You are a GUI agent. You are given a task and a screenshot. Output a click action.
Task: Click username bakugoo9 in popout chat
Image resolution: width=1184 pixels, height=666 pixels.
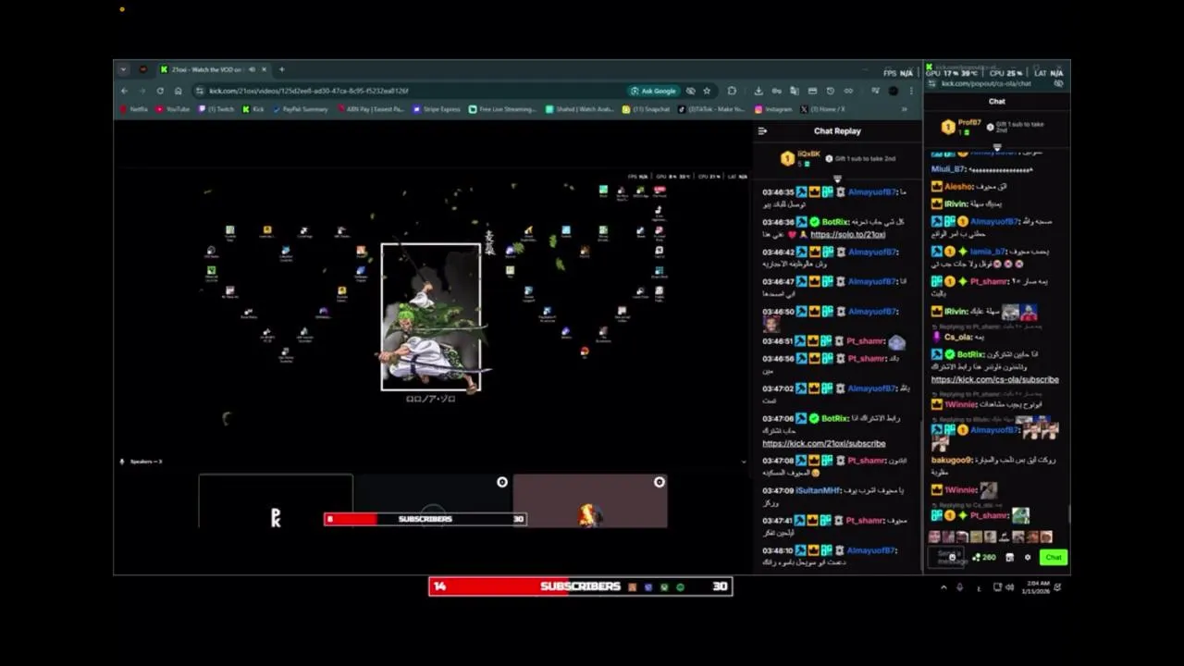(951, 460)
